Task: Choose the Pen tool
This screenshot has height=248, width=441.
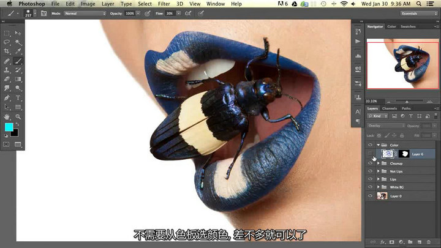Action: pyautogui.click(x=7, y=97)
